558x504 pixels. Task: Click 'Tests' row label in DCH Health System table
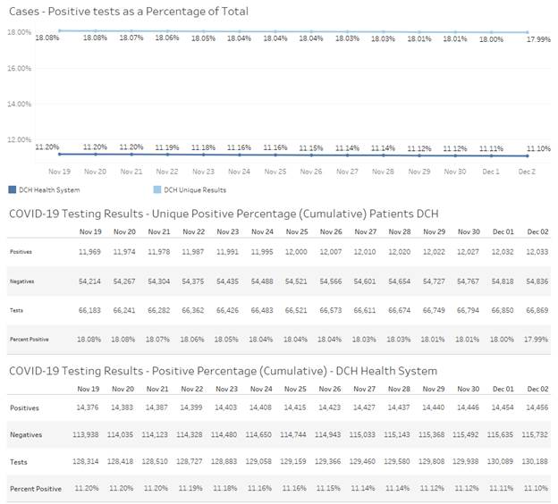coord(19,462)
